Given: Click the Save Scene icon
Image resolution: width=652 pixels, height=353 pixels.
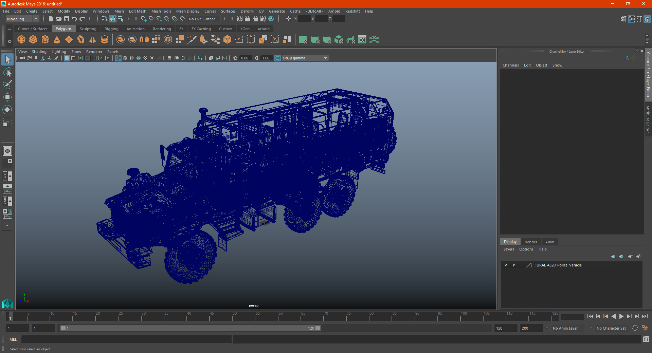Looking at the screenshot, I should (67, 19).
